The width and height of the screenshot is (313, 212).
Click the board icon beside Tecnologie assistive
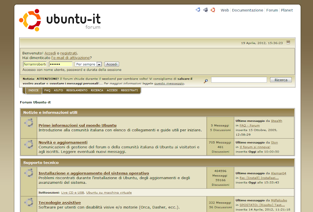[29, 203]
